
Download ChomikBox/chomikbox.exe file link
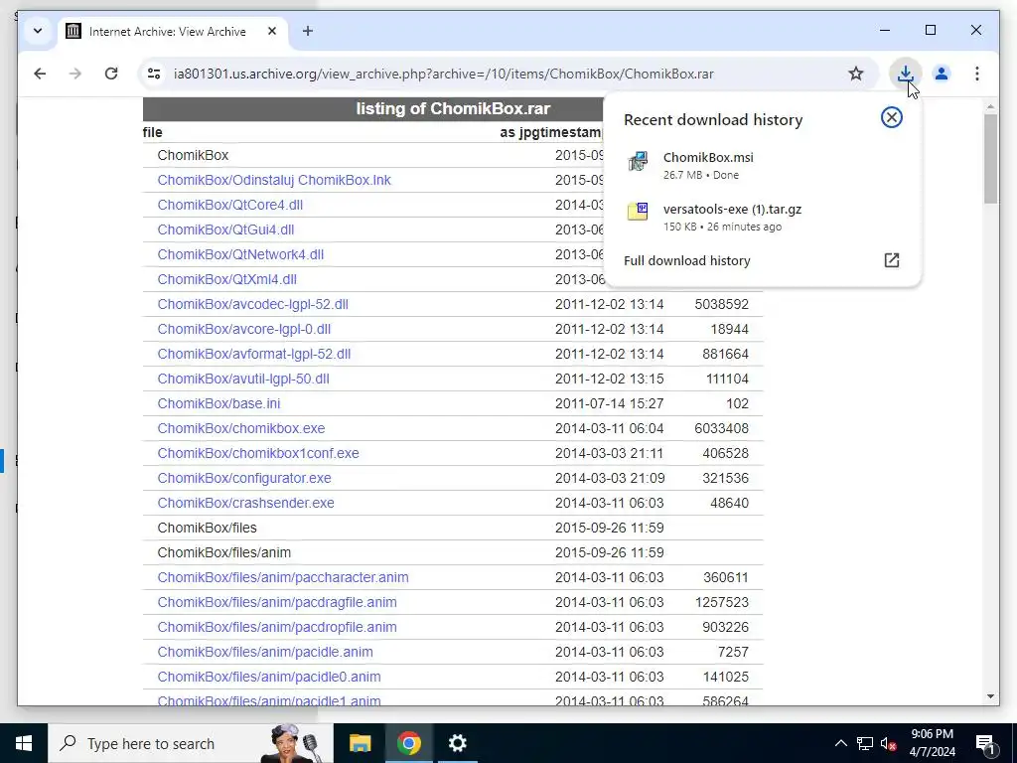[x=240, y=428]
